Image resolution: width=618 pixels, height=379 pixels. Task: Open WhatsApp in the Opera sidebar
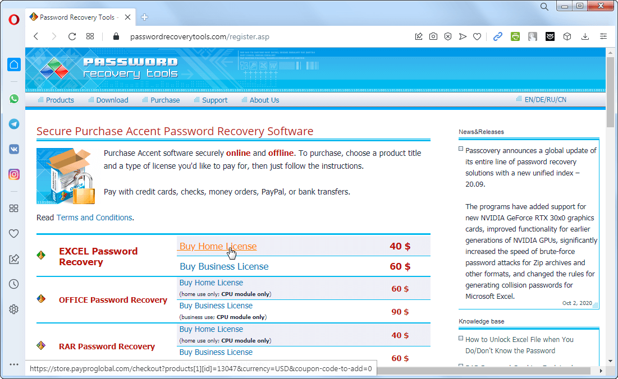14,99
